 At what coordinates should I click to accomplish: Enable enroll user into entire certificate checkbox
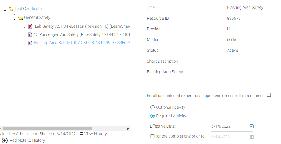(x=269, y=95)
